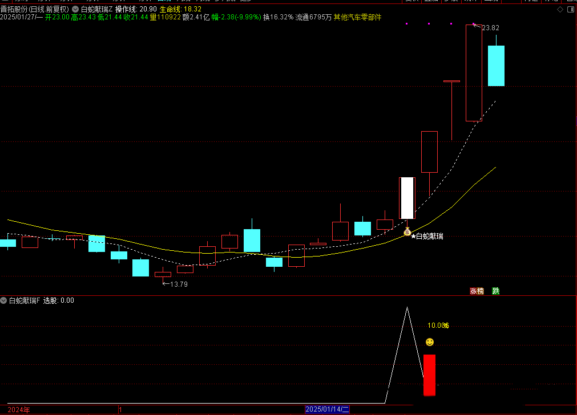The width and height of the screenshot is (577, 415).
Task: Click the 操作线: 20.90 readout
Action: tap(136, 9)
